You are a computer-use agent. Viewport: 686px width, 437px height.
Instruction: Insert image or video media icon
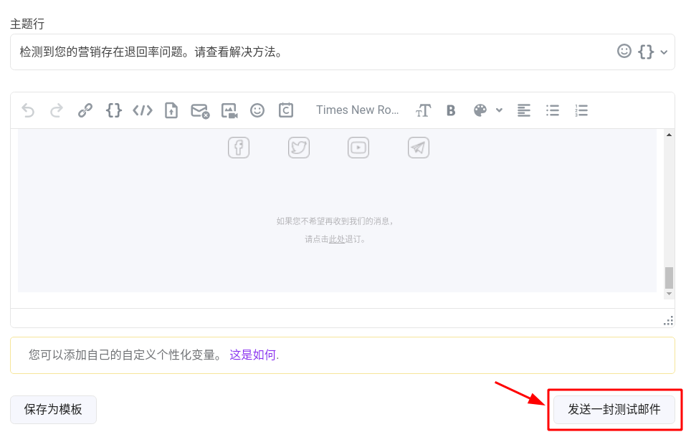[x=229, y=110]
